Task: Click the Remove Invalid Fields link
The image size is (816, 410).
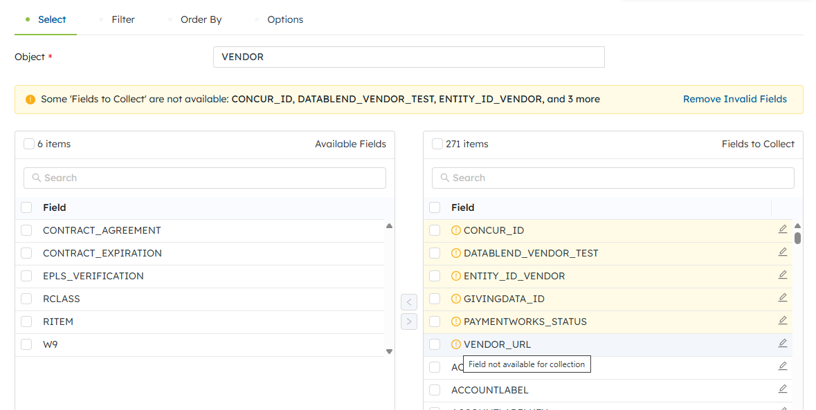Action: click(734, 99)
